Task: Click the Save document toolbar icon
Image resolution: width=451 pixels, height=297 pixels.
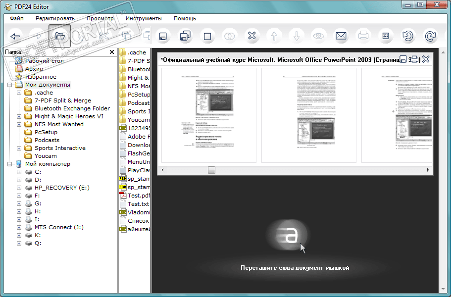Action: point(162,36)
